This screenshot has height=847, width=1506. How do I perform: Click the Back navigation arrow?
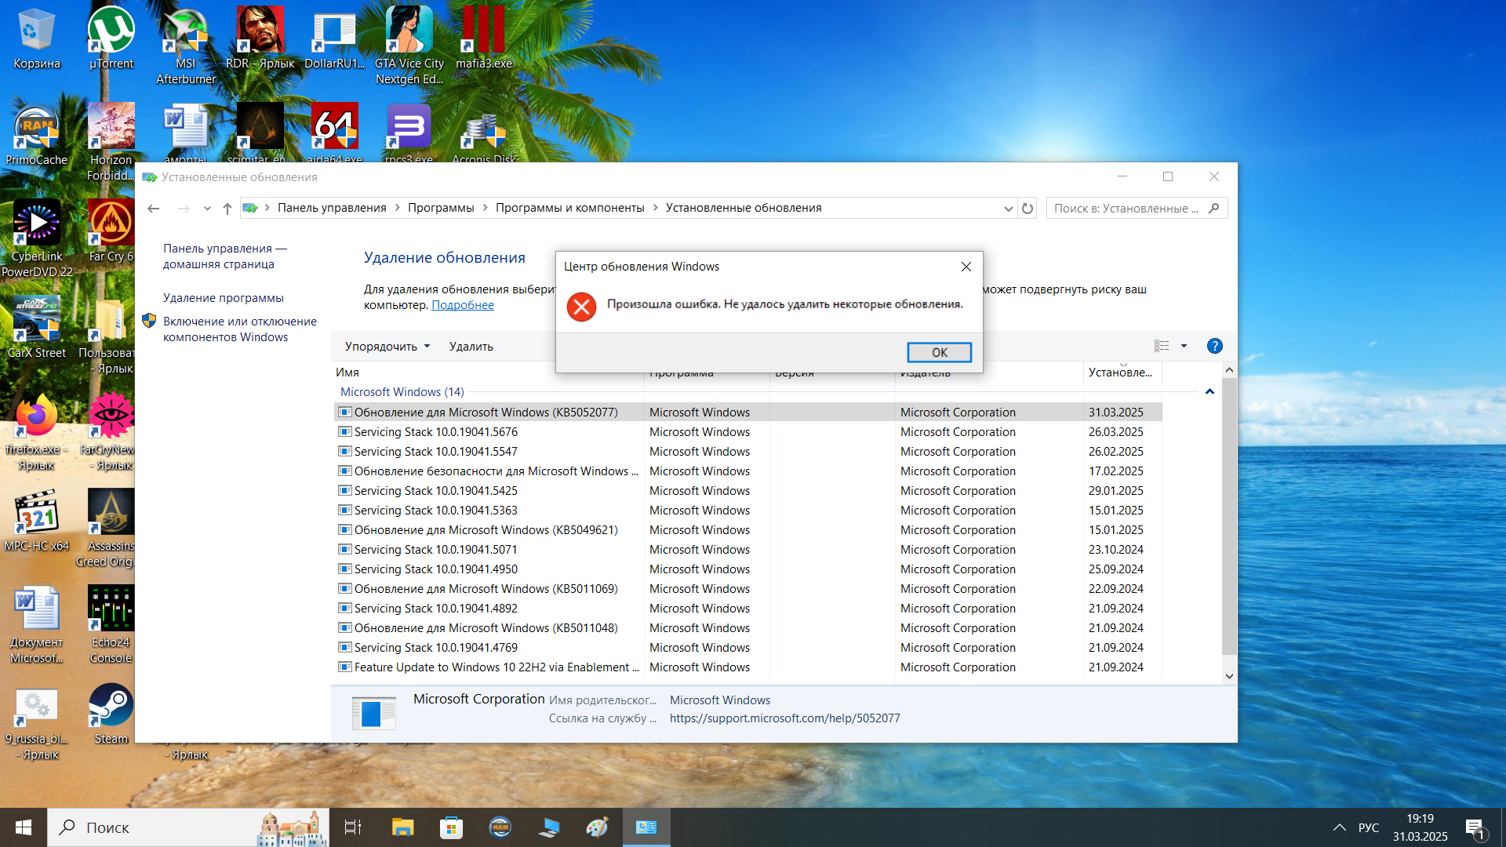click(154, 209)
